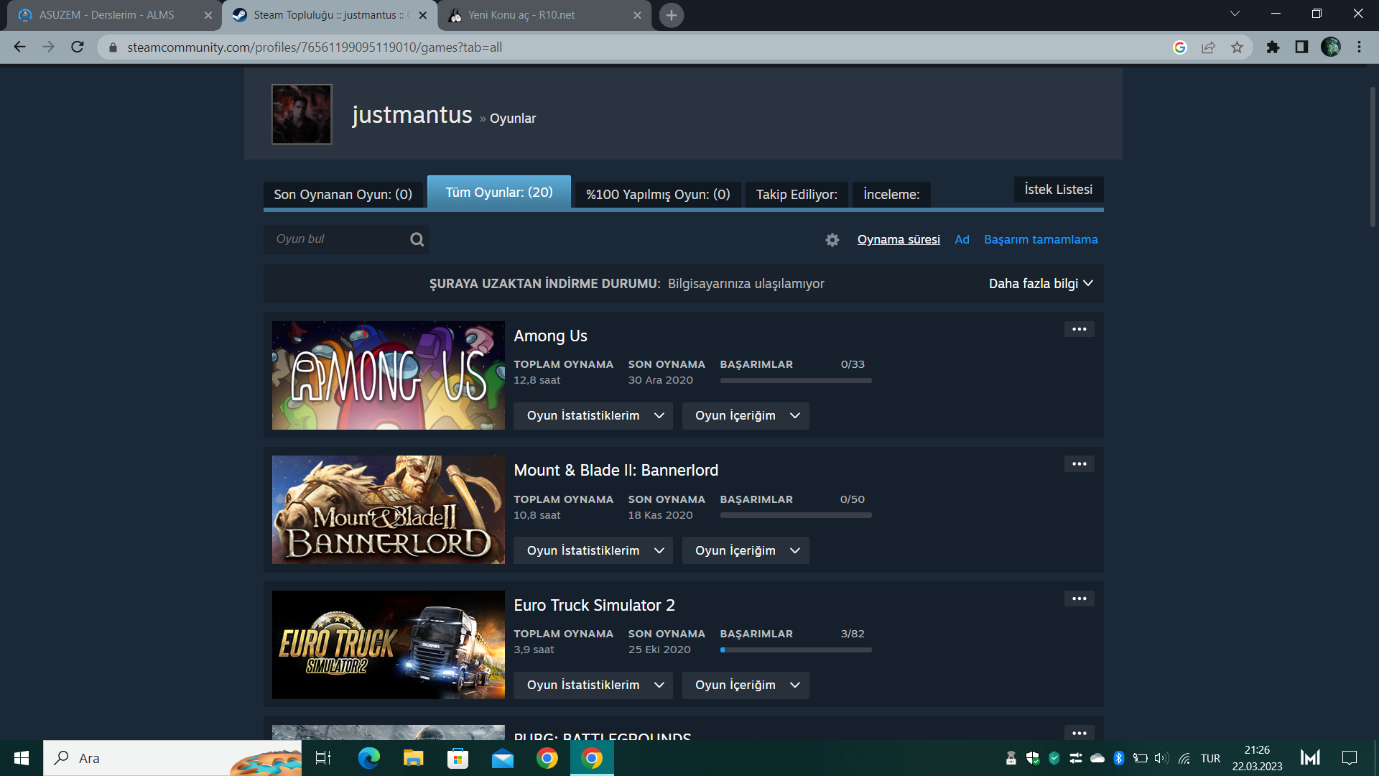Click the Mount & Blade II Bannerlord cover image
Viewport: 1379px width, 776px height.
[x=389, y=510]
